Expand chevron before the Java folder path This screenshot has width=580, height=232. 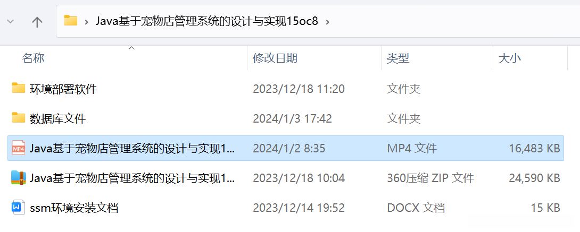coord(87,21)
